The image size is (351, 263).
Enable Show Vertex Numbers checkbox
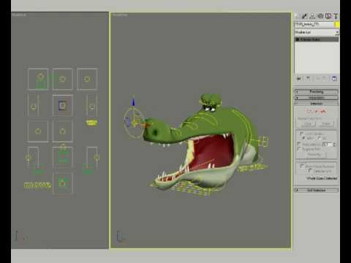point(302,166)
